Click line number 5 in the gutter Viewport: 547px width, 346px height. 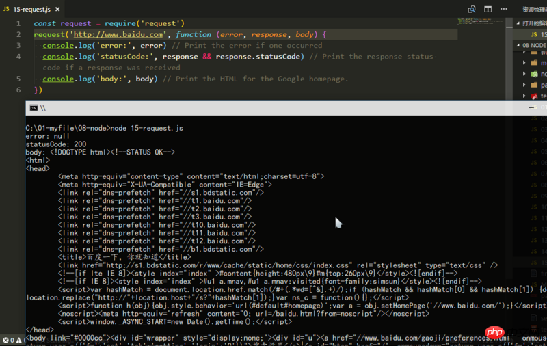tap(18, 79)
